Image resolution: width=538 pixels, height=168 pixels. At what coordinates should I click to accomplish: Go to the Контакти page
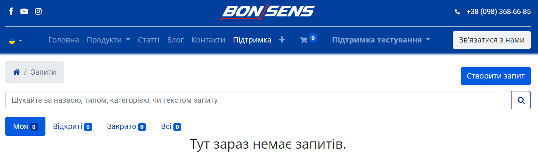[x=208, y=40]
